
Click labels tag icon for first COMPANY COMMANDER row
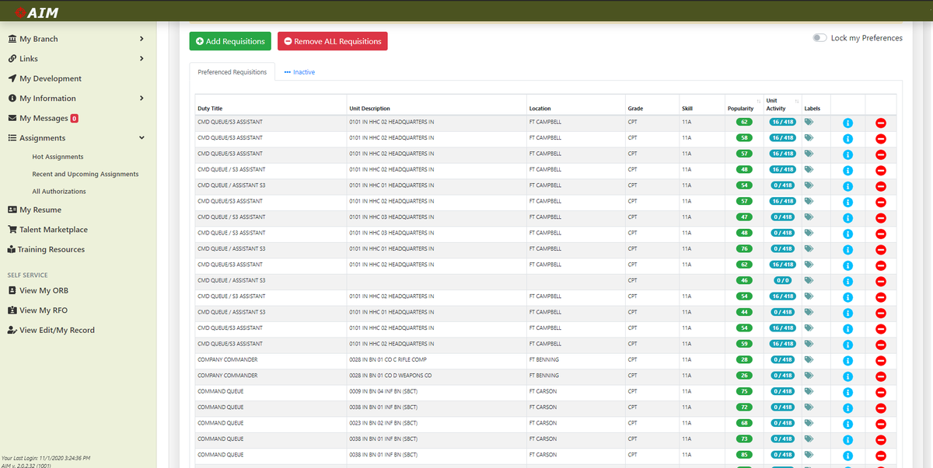809,359
